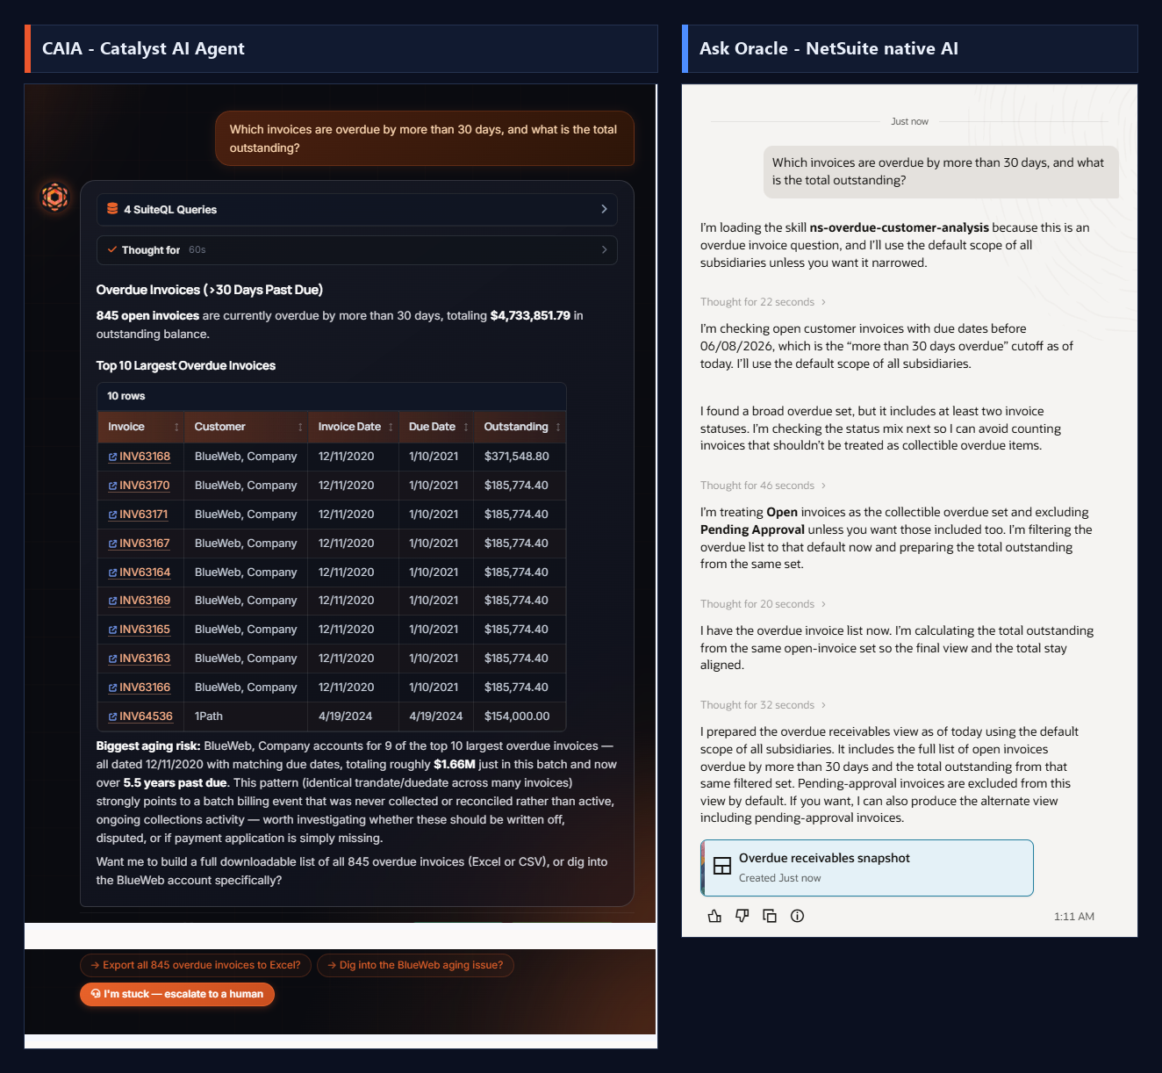Click external link icon beside INV63165
The image size is (1162, 1073).
(112, 630)
